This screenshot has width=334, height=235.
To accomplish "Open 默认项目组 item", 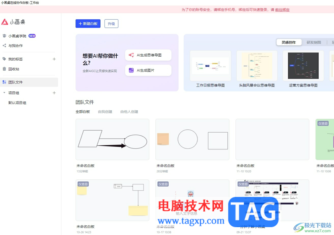I will click(17, 103).
